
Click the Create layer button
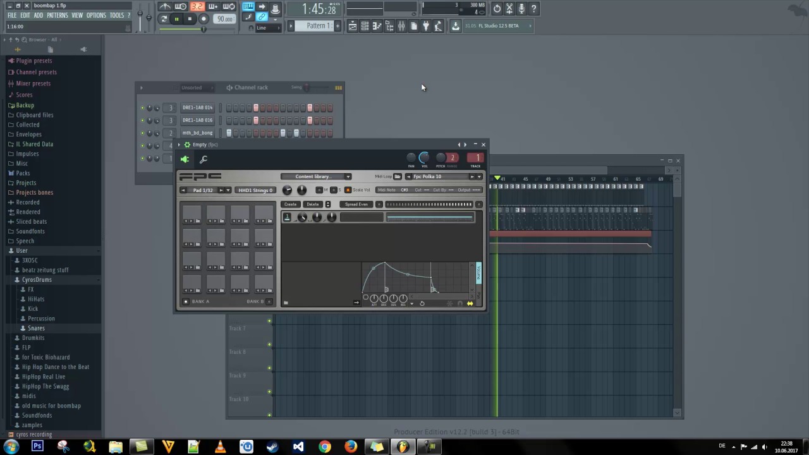click(x=291, y=204)
